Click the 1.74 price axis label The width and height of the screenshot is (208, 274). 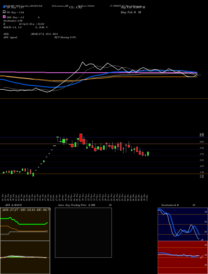[202, 154]
